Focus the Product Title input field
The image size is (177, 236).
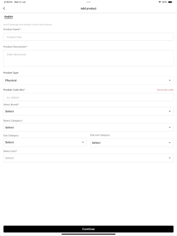88,37
